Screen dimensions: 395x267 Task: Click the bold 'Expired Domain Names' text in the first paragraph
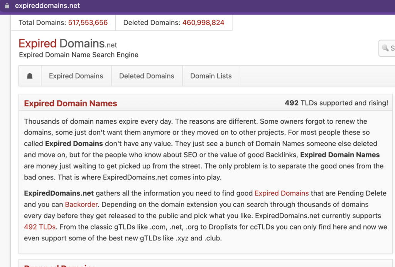[x=339, y=155]
